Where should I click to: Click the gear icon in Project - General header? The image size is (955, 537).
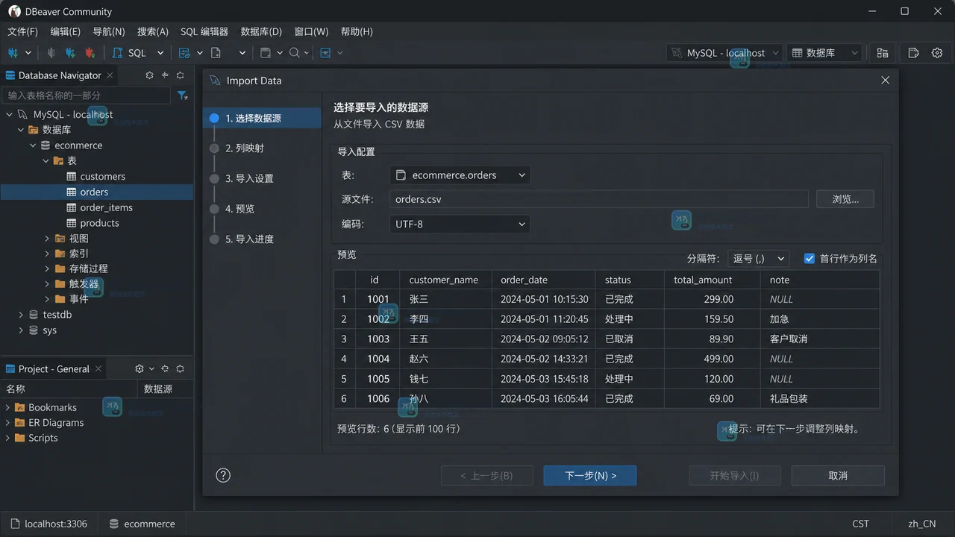pos(139,368)
